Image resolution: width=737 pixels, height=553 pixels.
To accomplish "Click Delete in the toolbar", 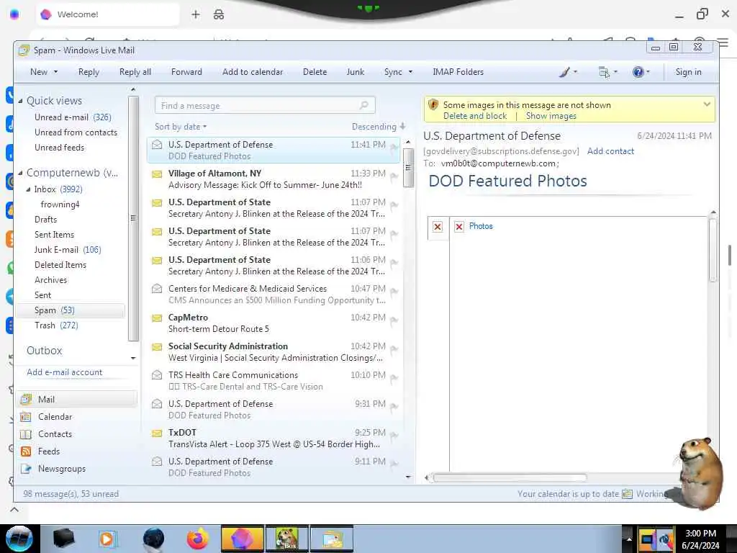I will point(315,72).
